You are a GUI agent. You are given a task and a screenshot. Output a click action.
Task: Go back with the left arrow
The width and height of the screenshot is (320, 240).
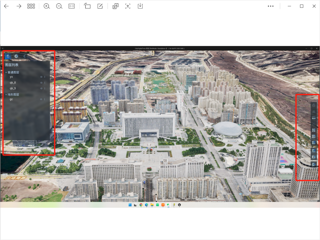coord(6,6)
